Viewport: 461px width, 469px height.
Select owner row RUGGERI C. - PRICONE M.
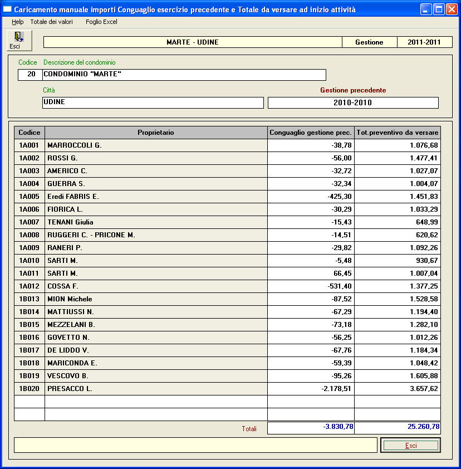click(156, 235)
